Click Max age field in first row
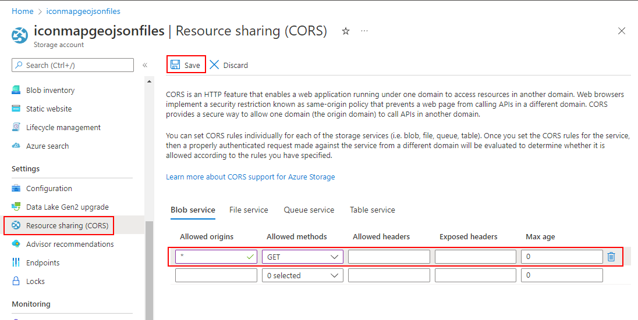Viewport: 638px width, 320px height. tap(562, 257)
